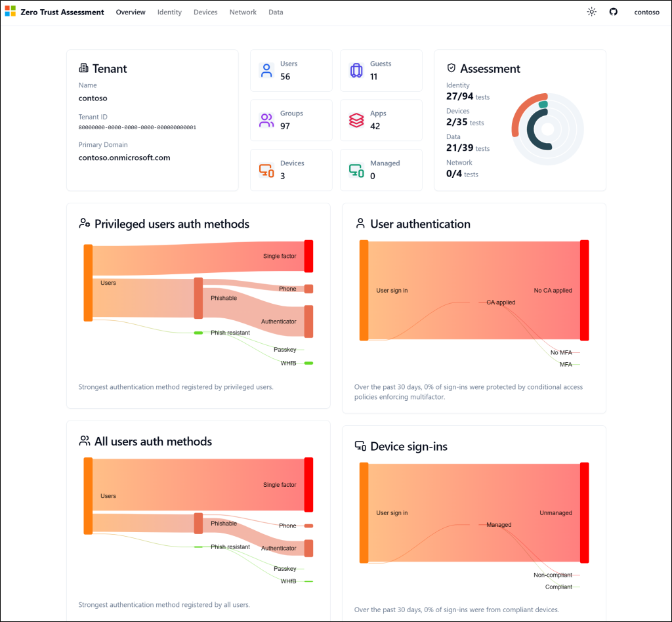Click Passkey label in privileged users chart
Image resolution: width=672 pixels, height=622 pixels.
click(x=285, y=350)
